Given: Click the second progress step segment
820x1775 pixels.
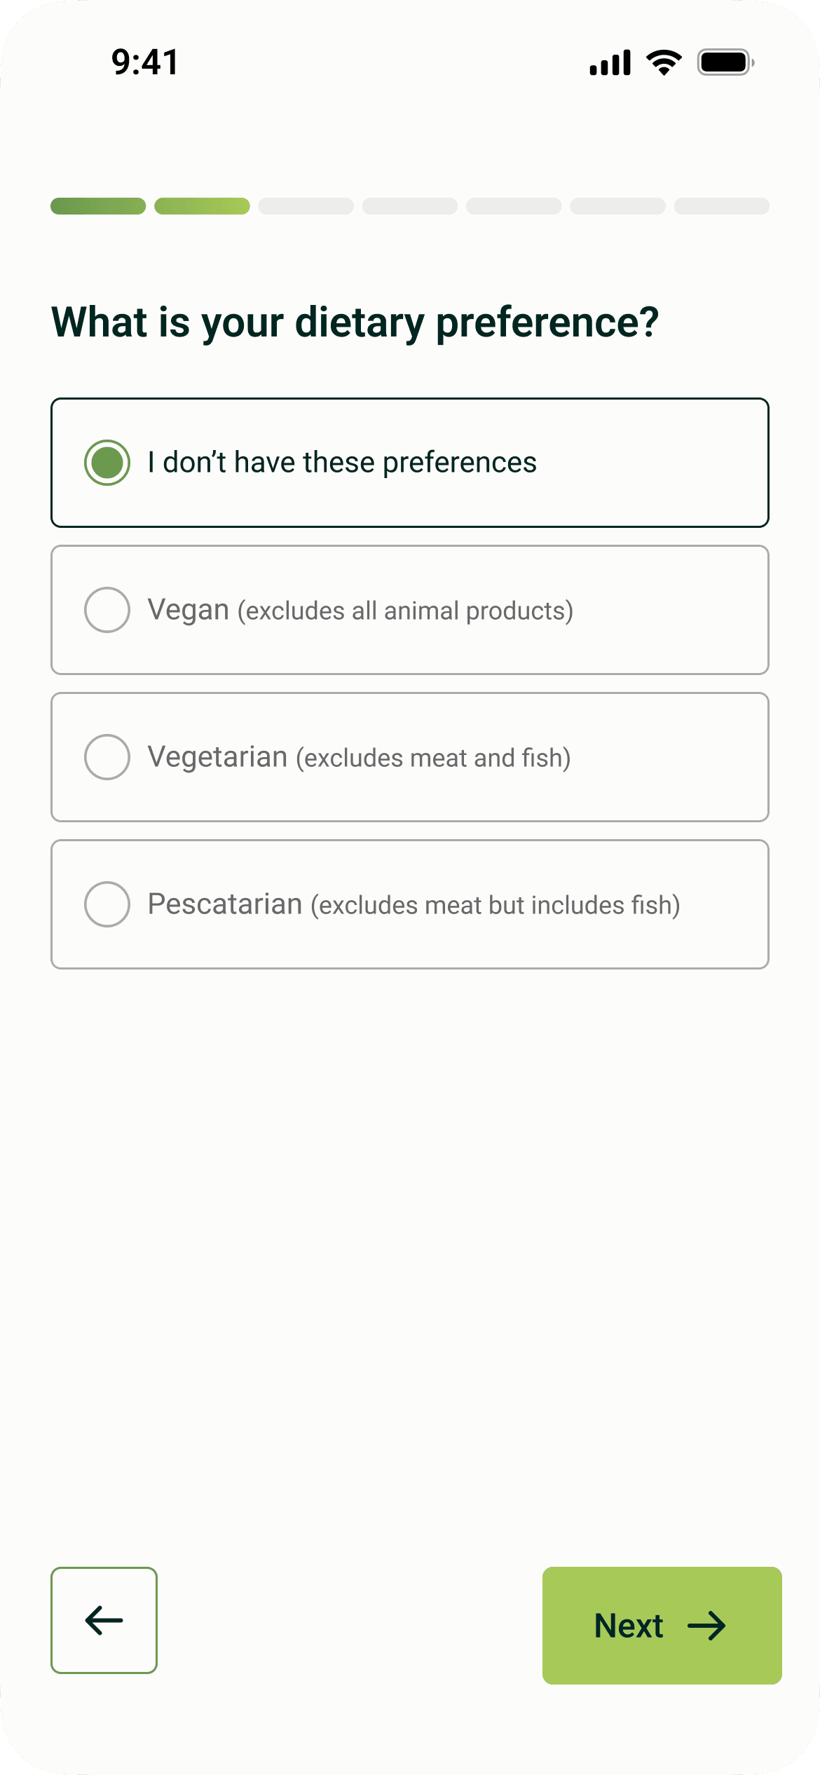Looking at the screenshot, I should pyautogui.click(x=202, y=206).
